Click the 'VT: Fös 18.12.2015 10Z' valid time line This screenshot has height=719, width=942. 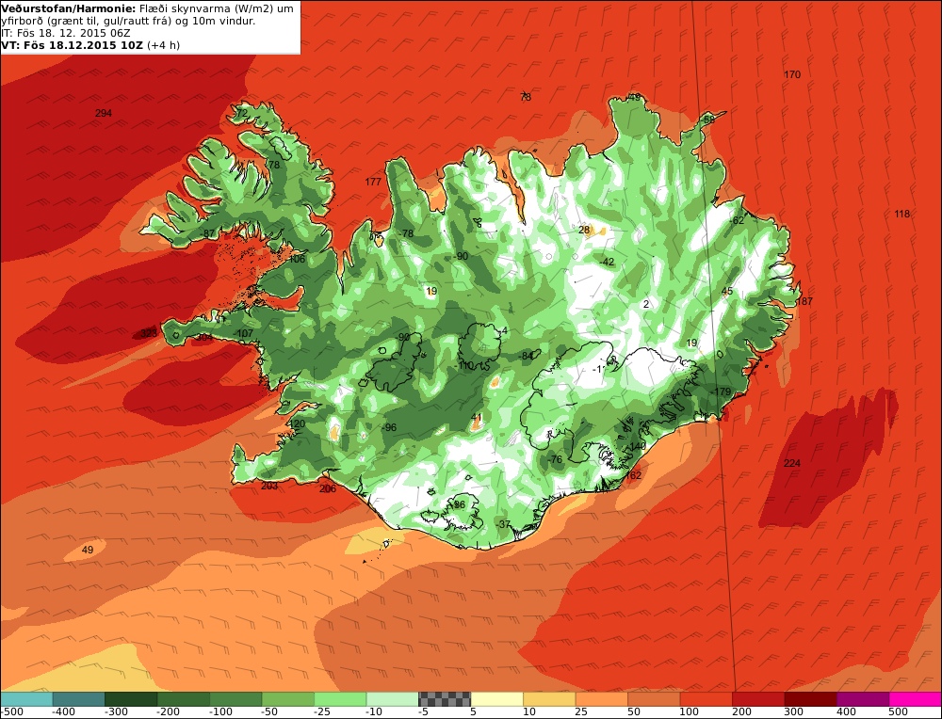coord(73,45)
